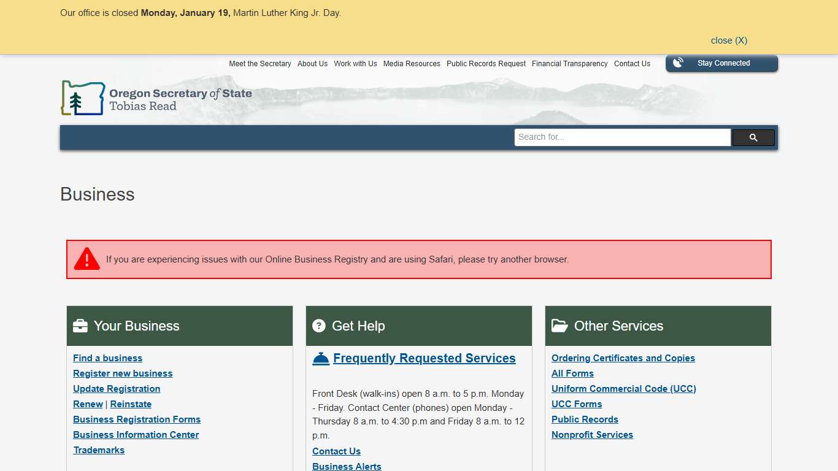The height and width of the screenshot is (471, 838).
Task: Open Frequently Requested Services
Action: click(x=424, y=358)
